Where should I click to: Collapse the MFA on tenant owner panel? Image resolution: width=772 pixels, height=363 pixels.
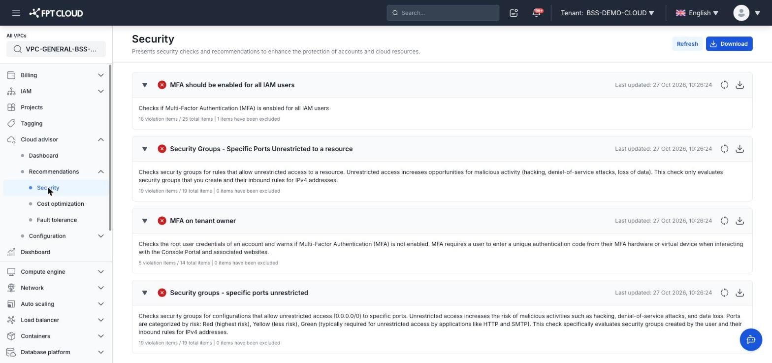tap(145, 221)
